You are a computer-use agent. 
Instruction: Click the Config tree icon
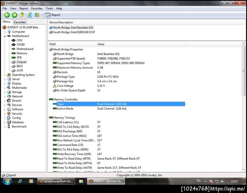[x=9, y=118]
